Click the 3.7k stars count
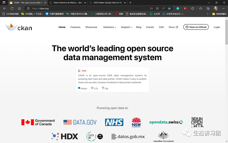 pyautogui.click(x=95, y=88)
